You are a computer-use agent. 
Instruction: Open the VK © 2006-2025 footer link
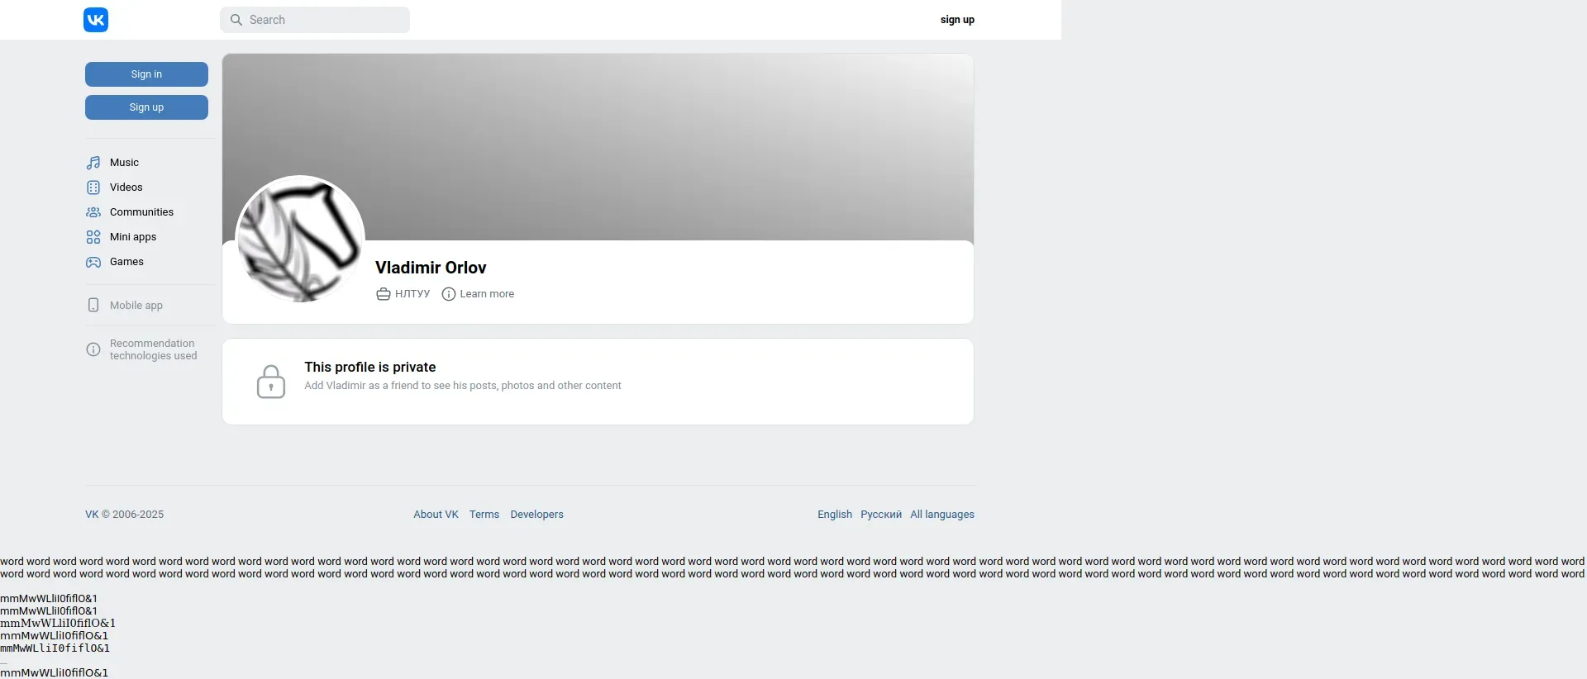[x=124, y=515]
